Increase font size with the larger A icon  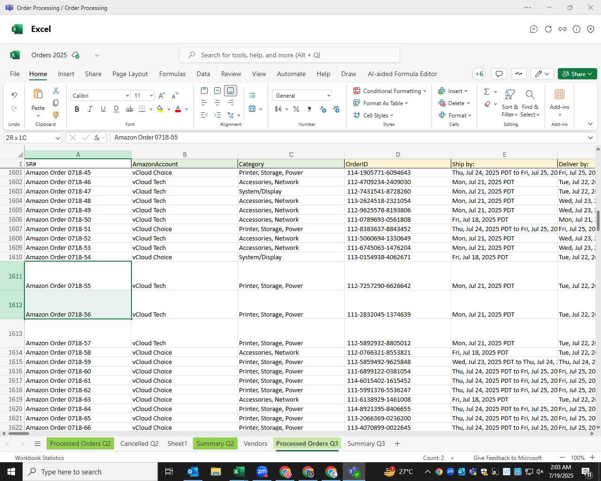[162, 95]
